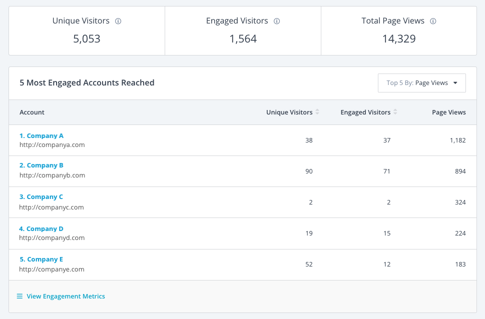Open the Top 5 By dropdown
This screenshot has height=319, width=485.
[421, 83]
